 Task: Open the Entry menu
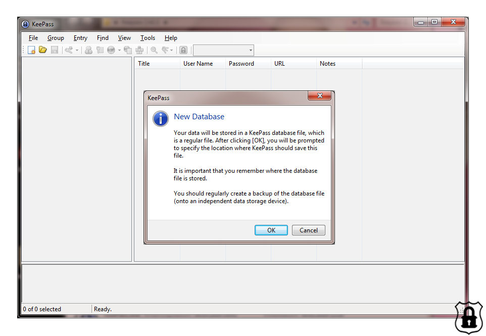[80, 38]
